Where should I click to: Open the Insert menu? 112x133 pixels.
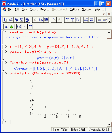[x=34, y=10]
